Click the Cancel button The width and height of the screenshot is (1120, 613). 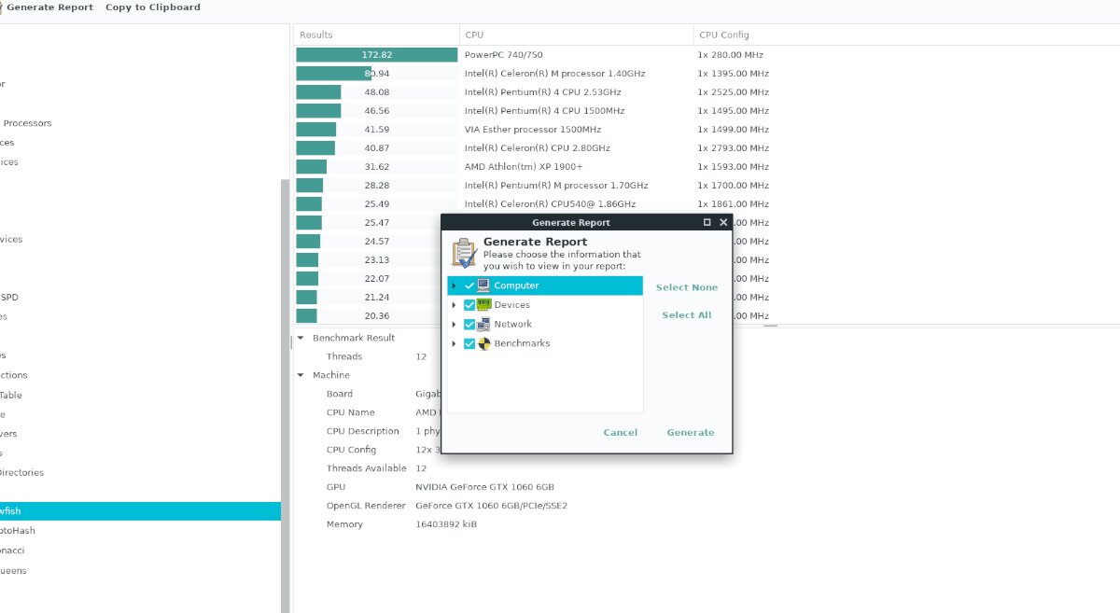pyautogui.click(x=620, y=432)
